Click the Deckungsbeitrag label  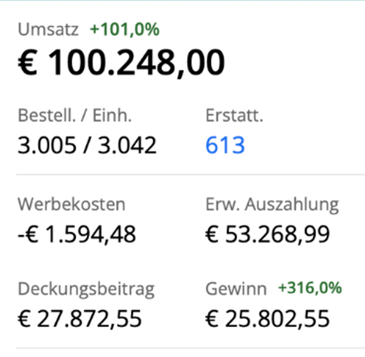(x=86, y=289)
